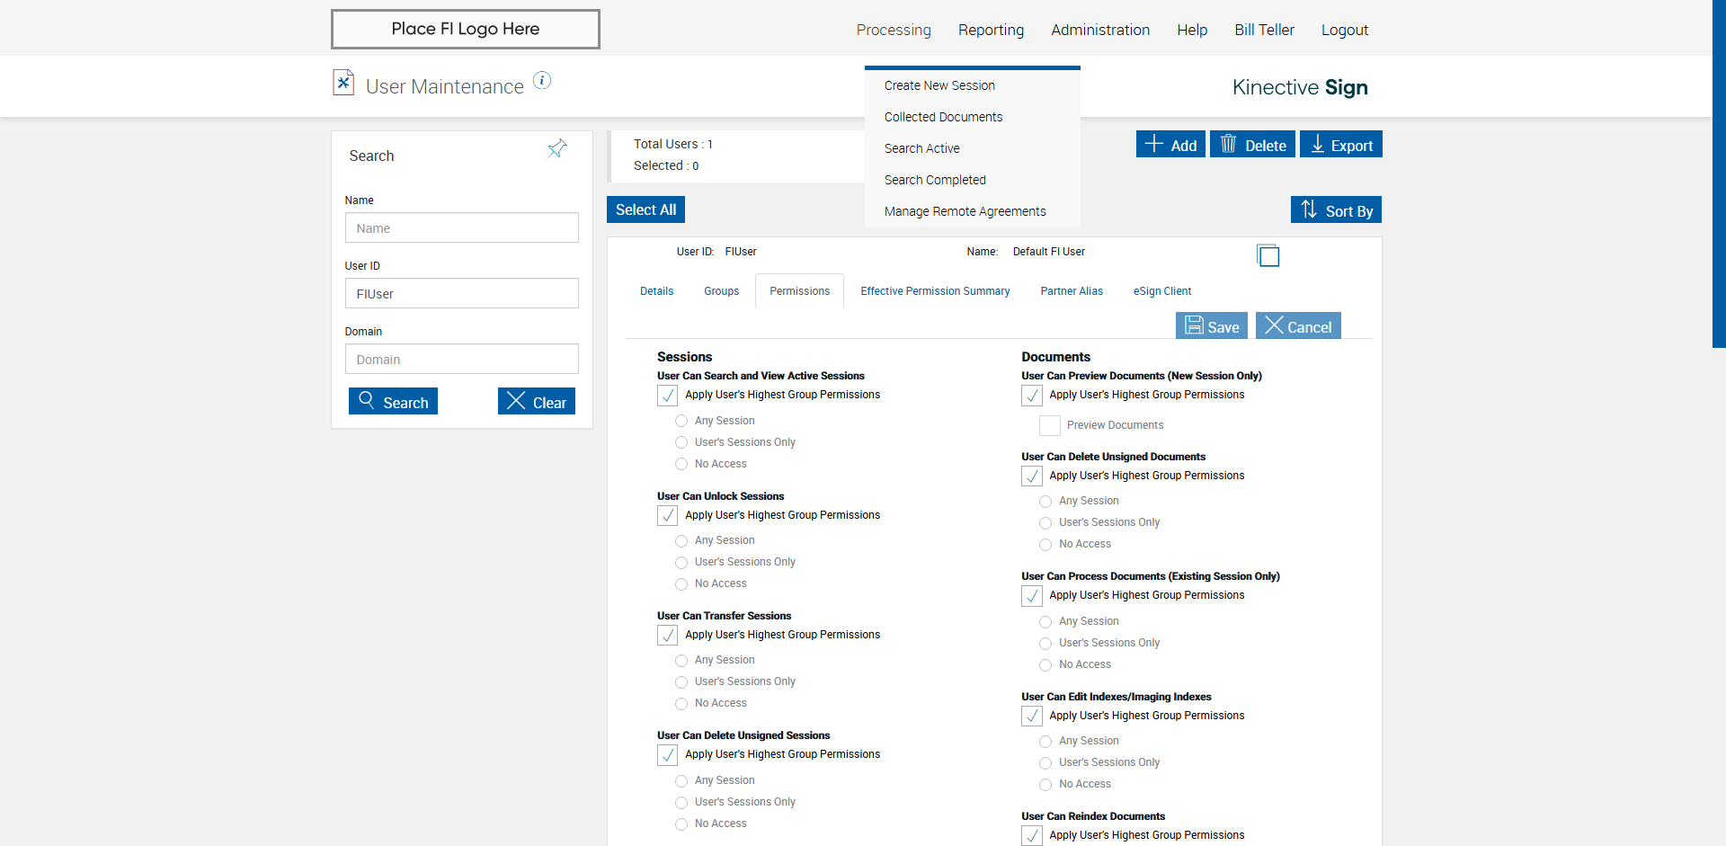Click the Logout link
This screenshot has width=1726, height=846.
click(1344, 30)
